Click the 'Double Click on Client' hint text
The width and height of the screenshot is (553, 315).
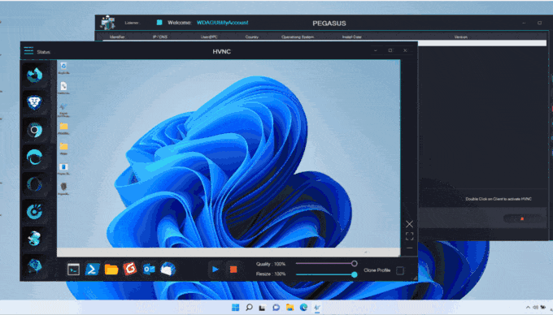(499, 199)
